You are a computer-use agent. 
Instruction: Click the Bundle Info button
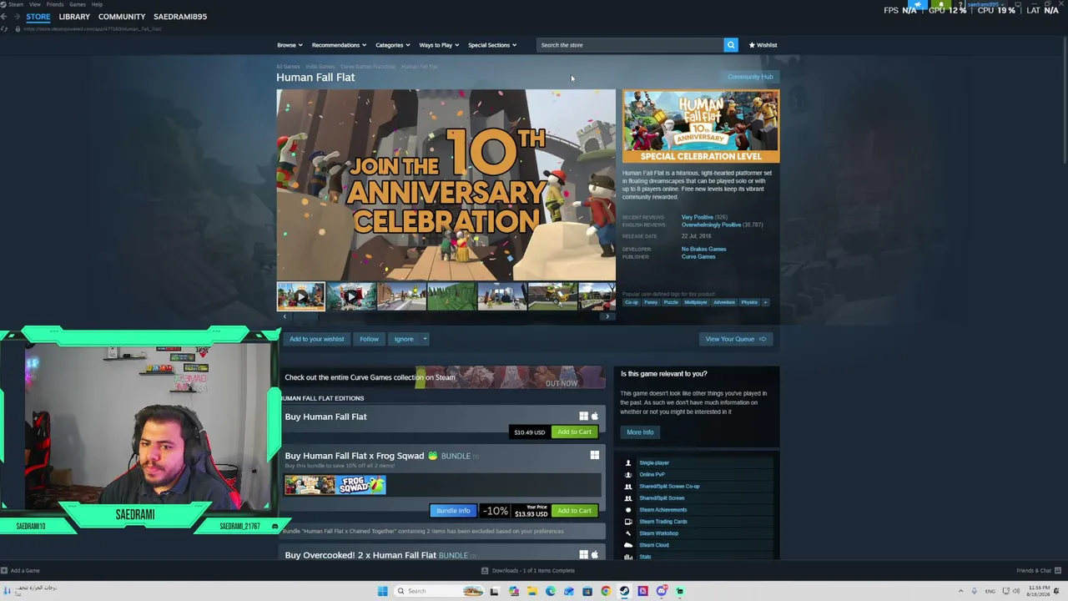coord(453,511)
